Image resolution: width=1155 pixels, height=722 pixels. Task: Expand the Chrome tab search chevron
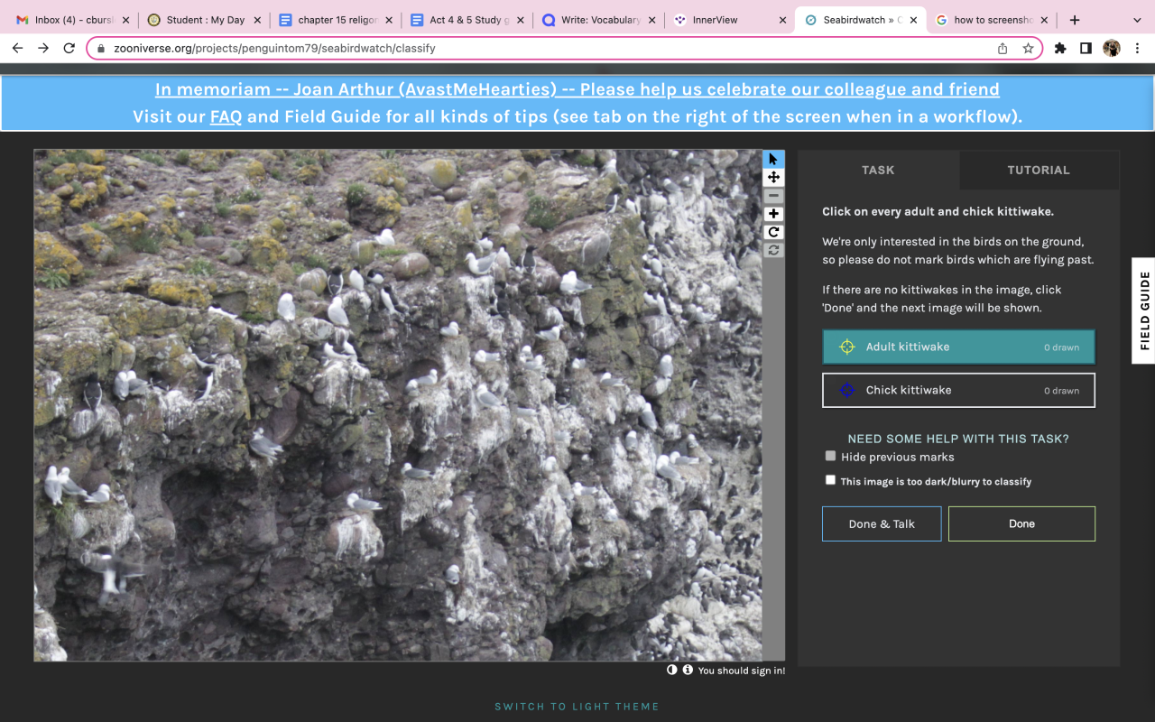point(1136,20)
